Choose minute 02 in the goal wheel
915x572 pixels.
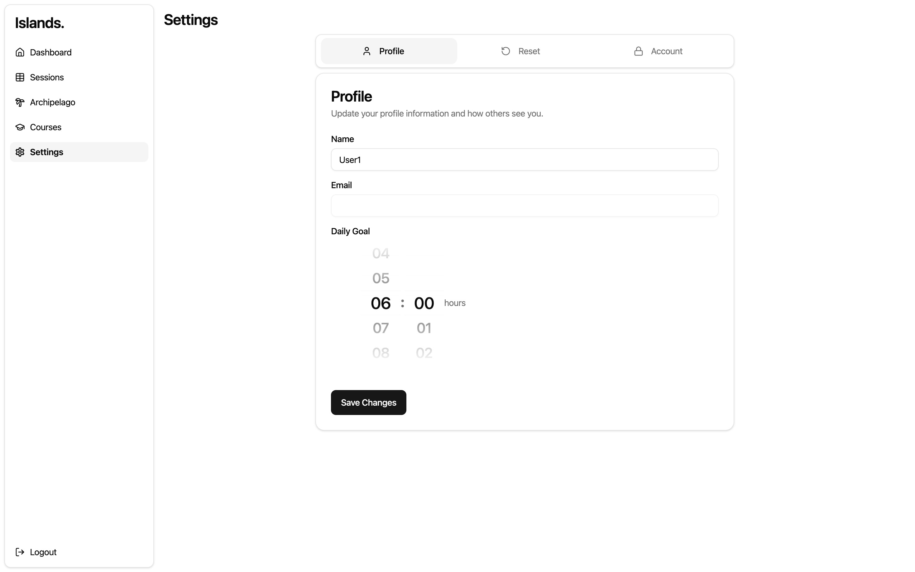(424, 353)
